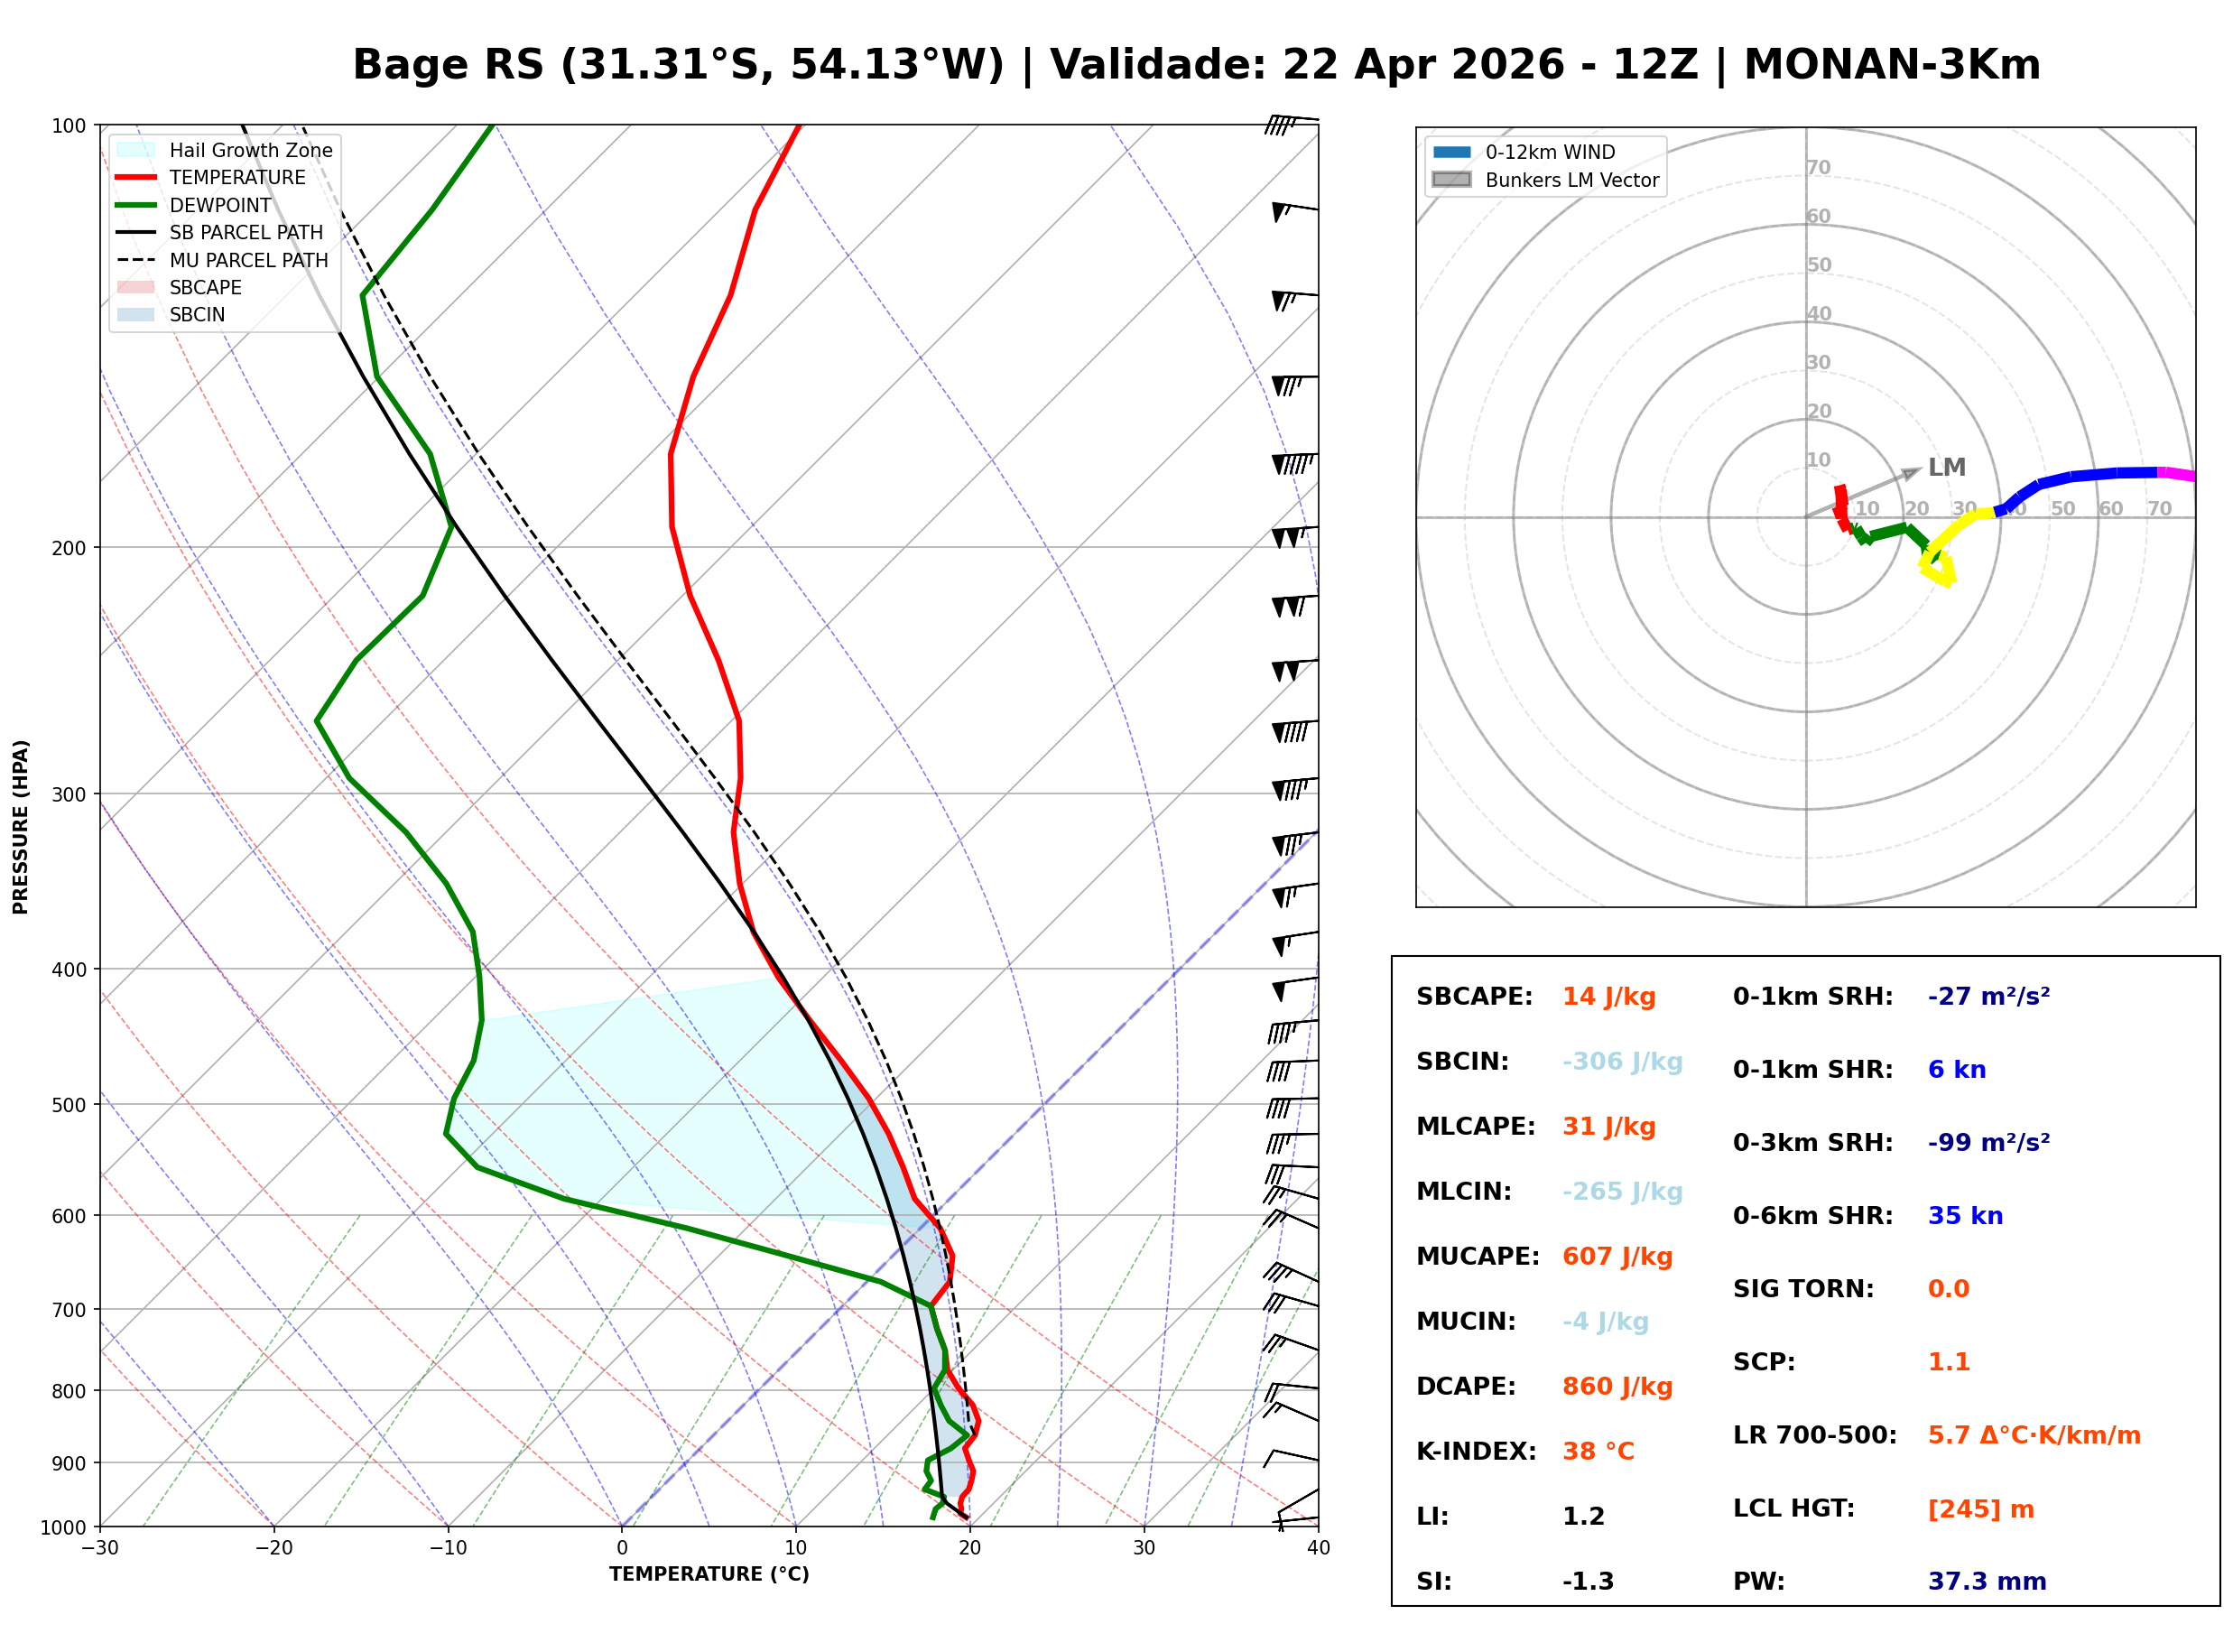This screenshot has height=1652, width=2233.
Task: Click the TEMPERATURE (°C) axis label
Action: 709,1576
